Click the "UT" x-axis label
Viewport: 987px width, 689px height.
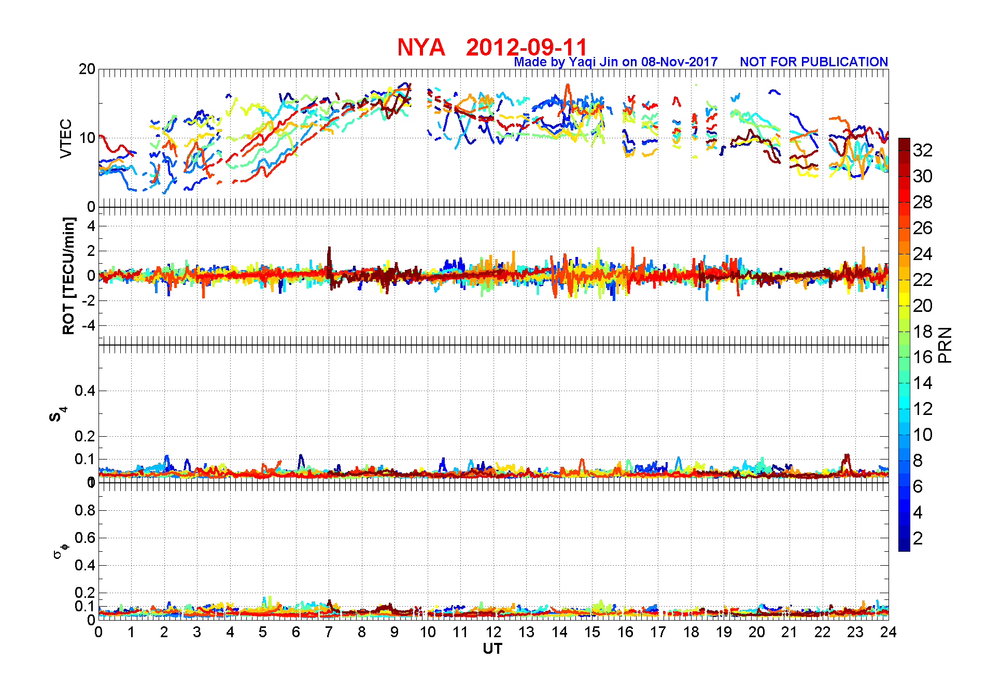(x=492, y=649)
